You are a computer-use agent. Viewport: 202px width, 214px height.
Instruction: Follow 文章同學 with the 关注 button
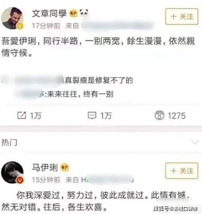[x=182, y=16]
